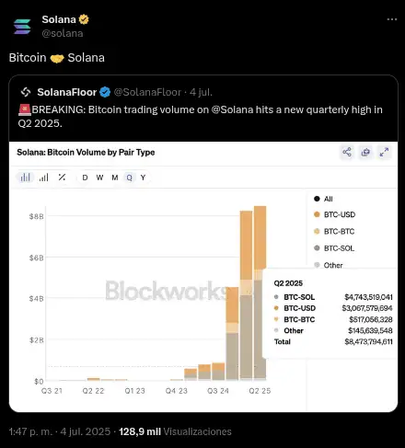Image resolution: width=405 pixels, height=448 pixels.
Task: Open the SolanaFloor account name link
Action: click(x=67, y=92)
